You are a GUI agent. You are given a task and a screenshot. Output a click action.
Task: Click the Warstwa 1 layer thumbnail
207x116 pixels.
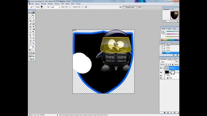(x=167, y=68)
